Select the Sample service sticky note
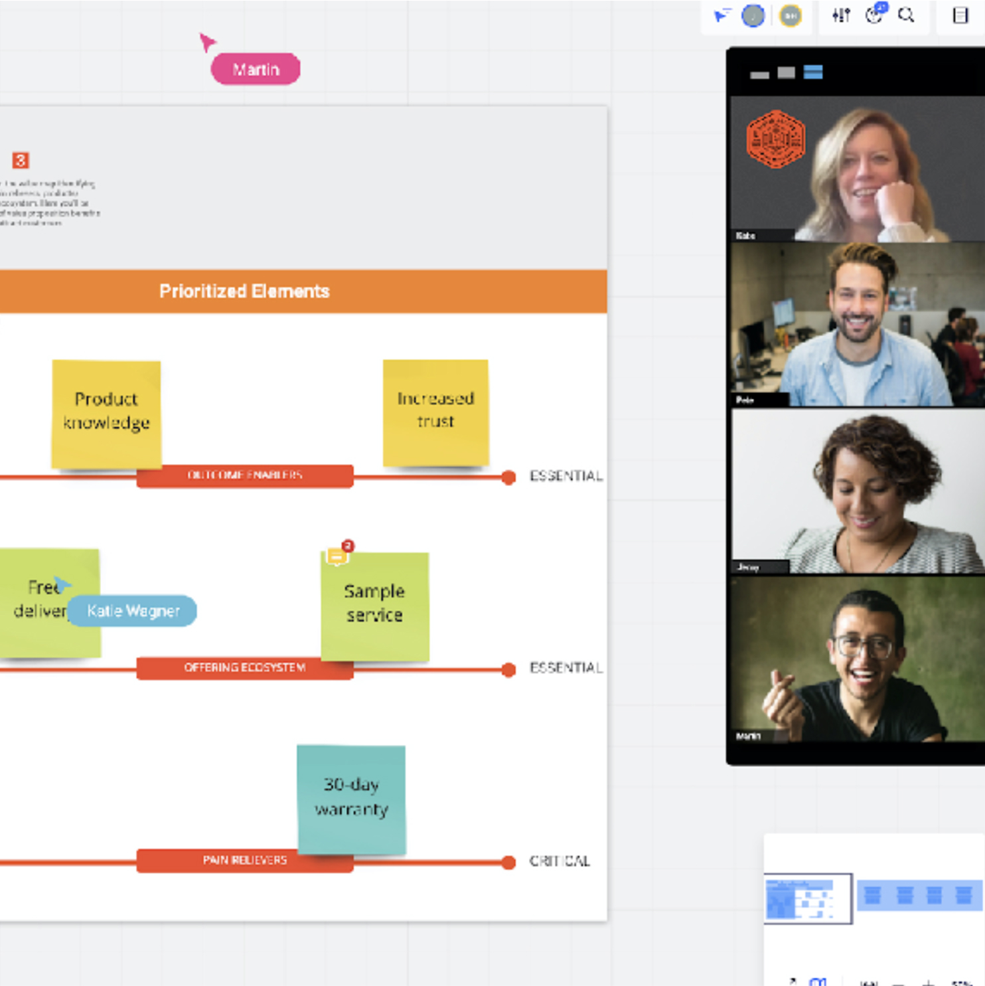Viewport: 985px width, 986px height. [x=374, y=606]
